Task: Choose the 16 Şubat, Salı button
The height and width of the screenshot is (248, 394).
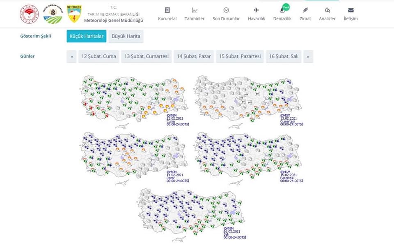Action: 284,56
